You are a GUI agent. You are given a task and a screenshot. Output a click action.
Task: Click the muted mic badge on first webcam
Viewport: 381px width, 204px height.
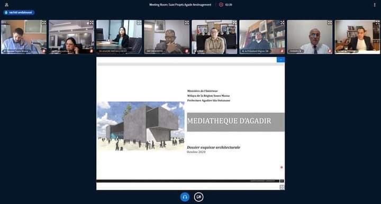pyautogui.click(x=44, y=51)
